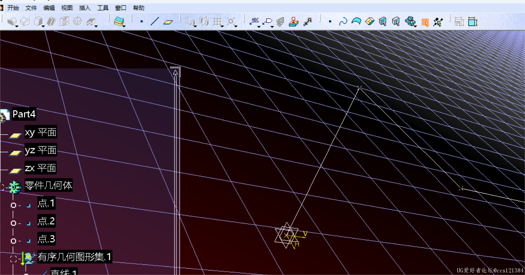Image resolution: width=525 pixels, height=275 pixels.
Task: Select 有序几何图形集.1 in the tree
Action: [75, 257]
